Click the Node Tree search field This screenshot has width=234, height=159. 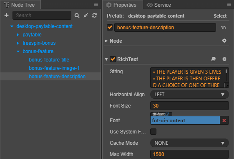42,15
